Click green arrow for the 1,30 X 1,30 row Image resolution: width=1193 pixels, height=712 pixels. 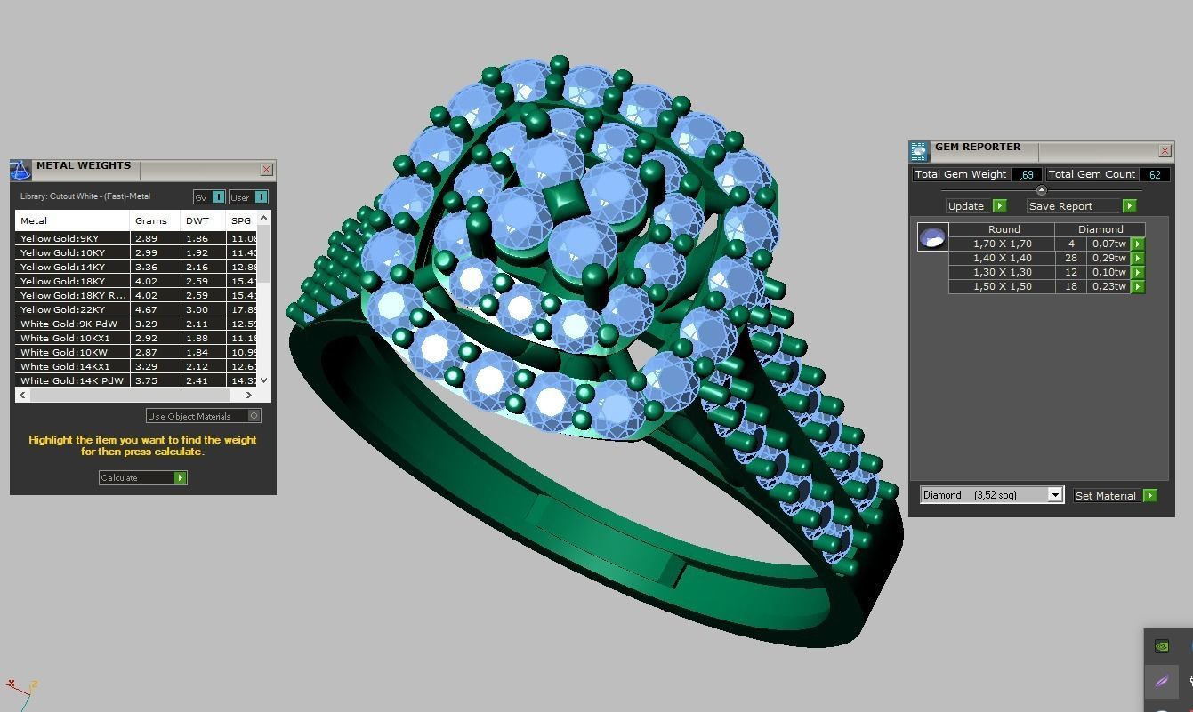[x=1137, y=272]
